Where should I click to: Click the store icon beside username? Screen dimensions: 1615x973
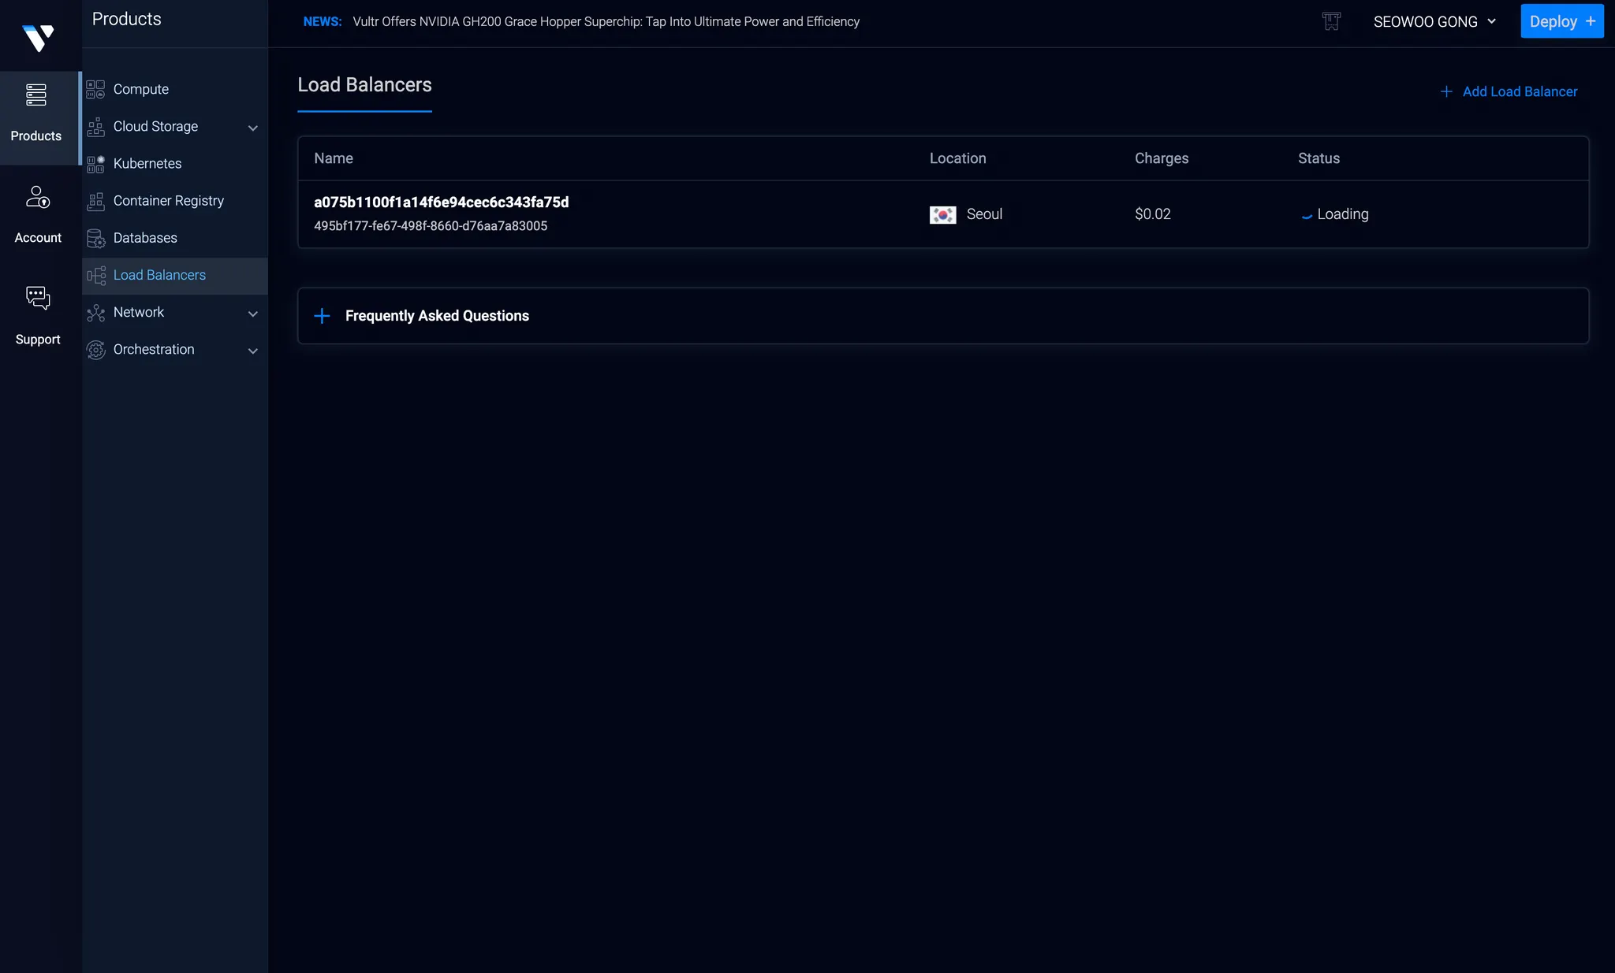[1331, 22]
